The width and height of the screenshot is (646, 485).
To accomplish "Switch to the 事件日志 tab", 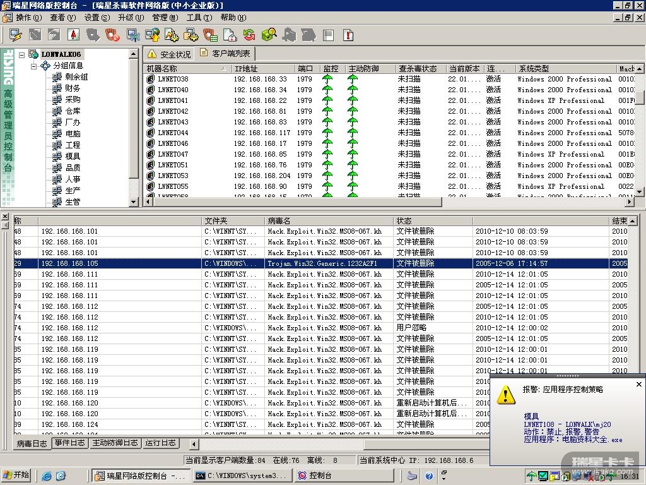I will [x=69, y=443].
